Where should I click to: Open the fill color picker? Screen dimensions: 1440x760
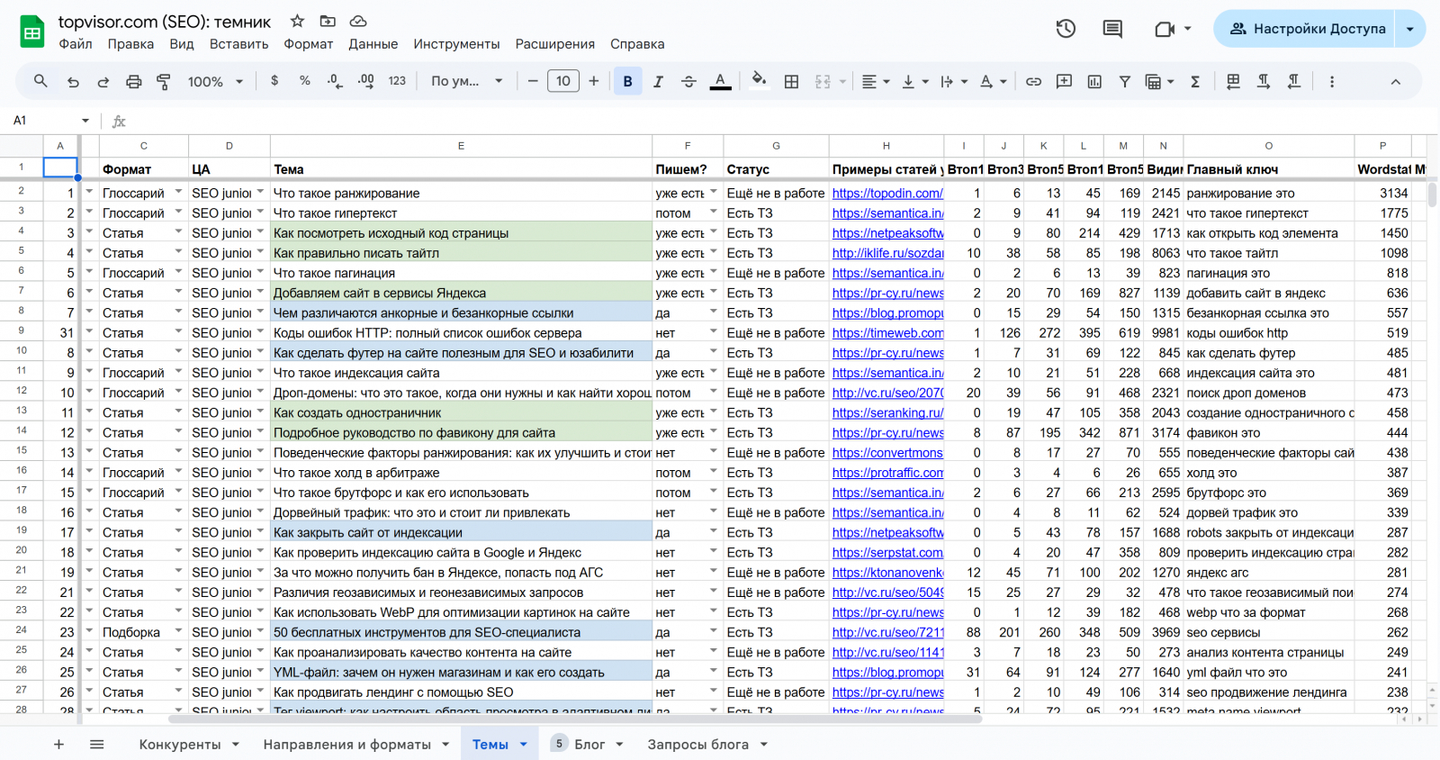point(759,81)
